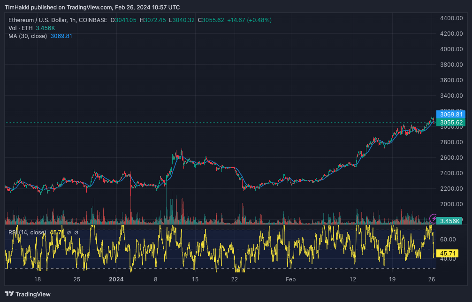Click the COINBASE exchange label

(94, 20)
